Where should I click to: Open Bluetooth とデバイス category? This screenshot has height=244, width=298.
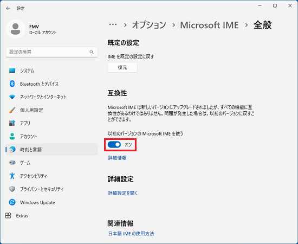pyautogui.click(x=51, y=84)
